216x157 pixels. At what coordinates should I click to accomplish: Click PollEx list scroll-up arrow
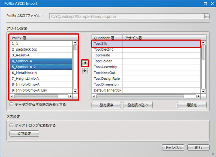coord(75,42)
